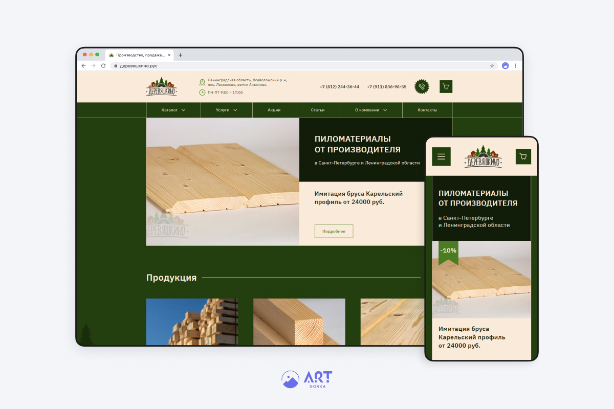Viewport: 614px width, 409px height.
Task: Click the ПН-ПТ 9:00 – 17:00 hours text
Action: [x=225, y=93]
